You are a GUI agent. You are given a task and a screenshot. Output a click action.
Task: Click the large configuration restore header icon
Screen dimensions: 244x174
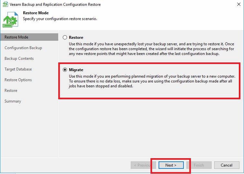tap(10, 20)
